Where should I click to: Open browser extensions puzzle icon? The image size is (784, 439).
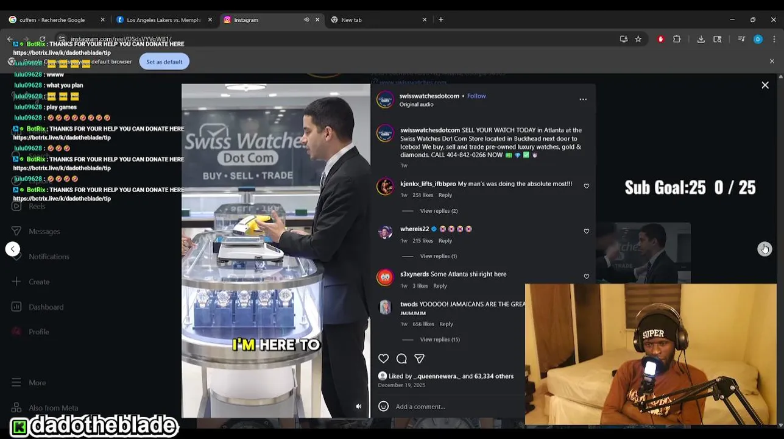677,40
